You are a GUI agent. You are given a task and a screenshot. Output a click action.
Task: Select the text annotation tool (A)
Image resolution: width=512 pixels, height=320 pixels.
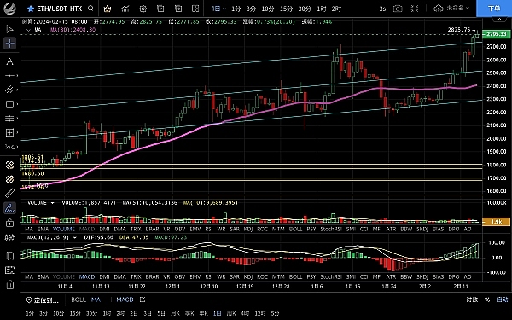point(9,61)
